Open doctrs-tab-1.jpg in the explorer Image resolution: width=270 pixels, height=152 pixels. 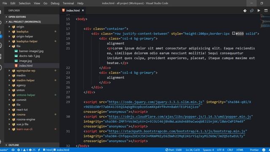tap(29, 56)
